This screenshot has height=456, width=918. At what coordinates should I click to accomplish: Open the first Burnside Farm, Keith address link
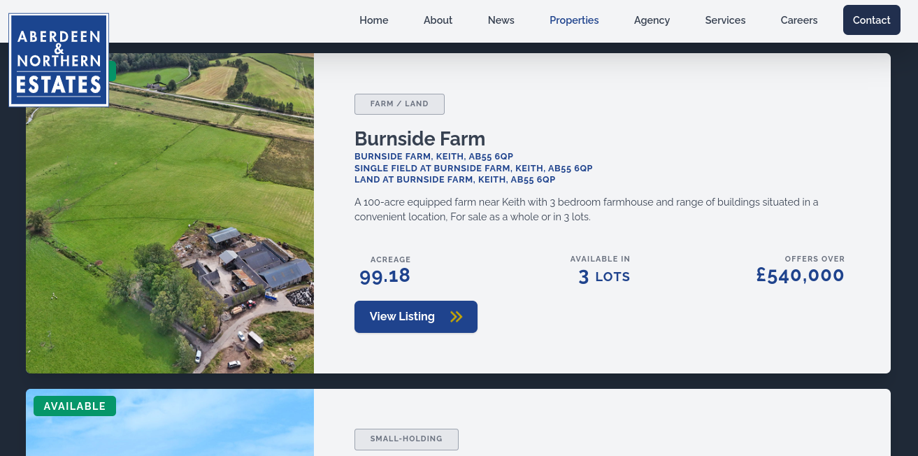[433, 157]
